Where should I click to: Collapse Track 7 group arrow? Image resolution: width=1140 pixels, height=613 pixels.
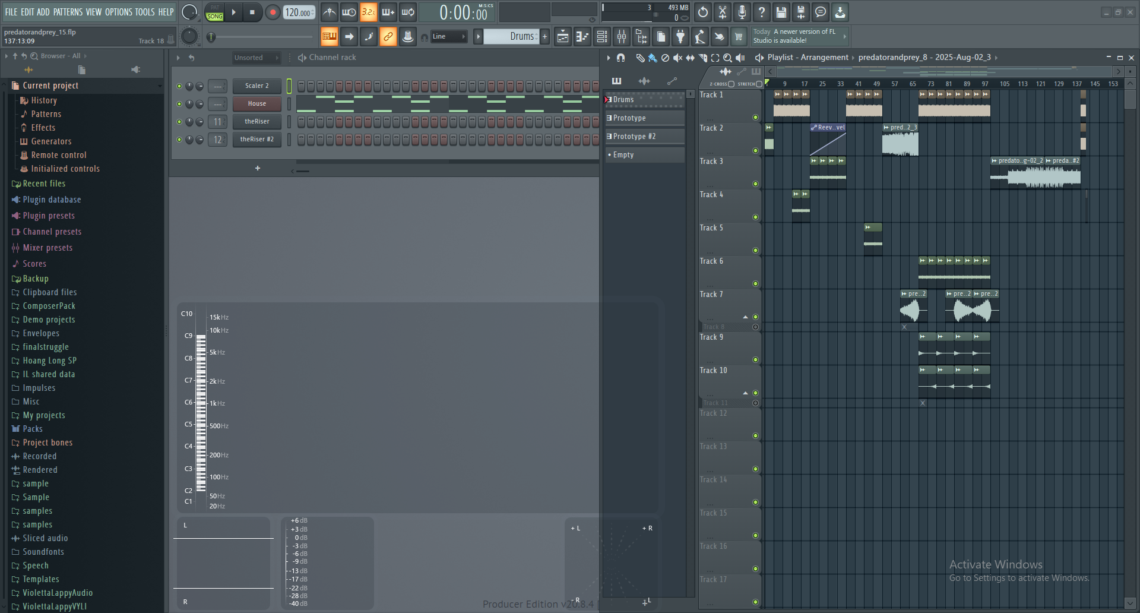(x=745, y=317)
